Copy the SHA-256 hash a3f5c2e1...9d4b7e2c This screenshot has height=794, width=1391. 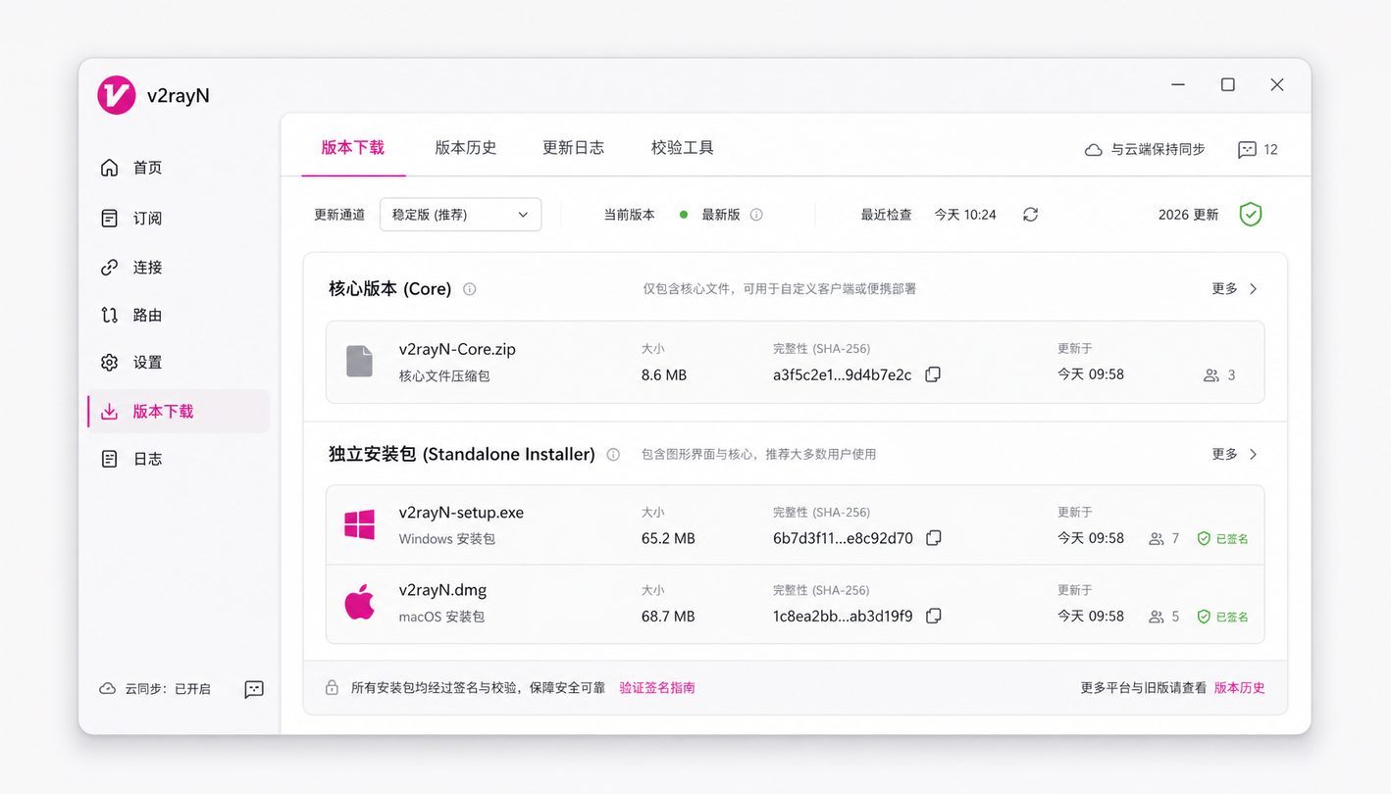click(933, 374)
